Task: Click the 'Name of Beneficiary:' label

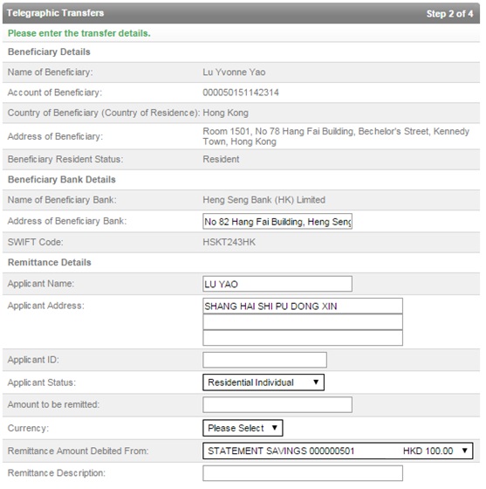Action: pos(50,72)
